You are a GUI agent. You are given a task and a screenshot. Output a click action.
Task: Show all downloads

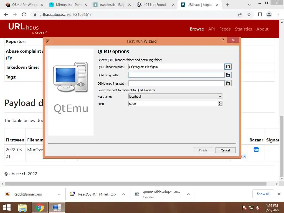[263, 194]
